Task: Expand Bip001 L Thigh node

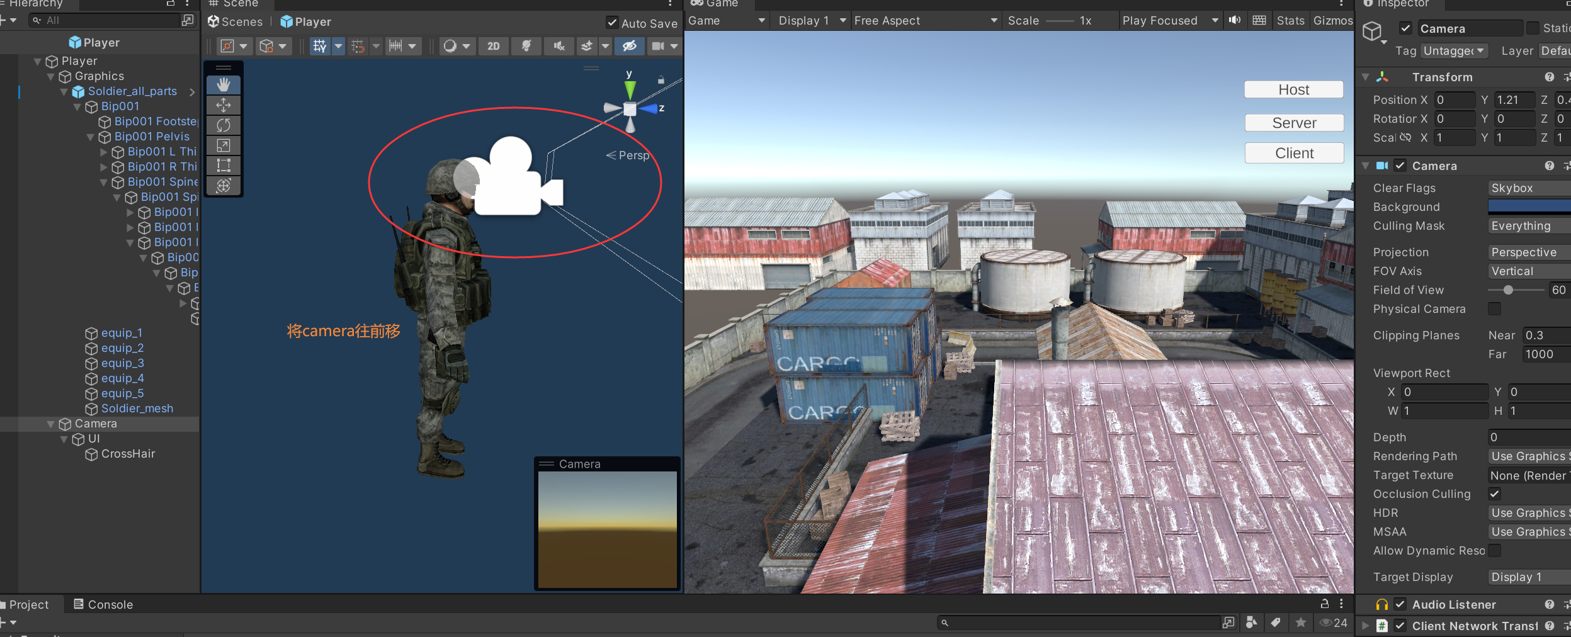Action: click(104, 152)
